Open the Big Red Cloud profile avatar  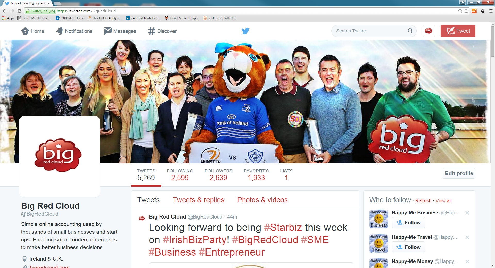[x=60, y=156]
